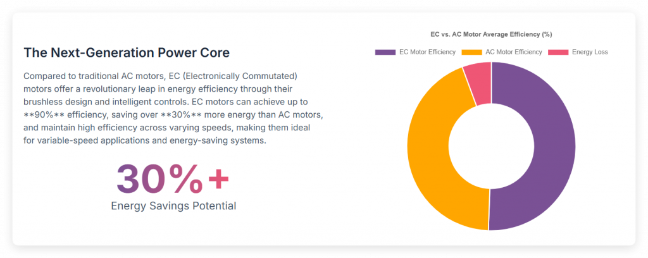The width and height of the screenshot is (648, 258).
Task: Click the **90%** efficiency text in paragraph
Action: [x=44, y=114]
